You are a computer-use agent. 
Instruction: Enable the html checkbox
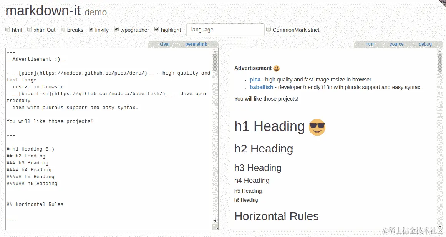[x=8, y=29]
